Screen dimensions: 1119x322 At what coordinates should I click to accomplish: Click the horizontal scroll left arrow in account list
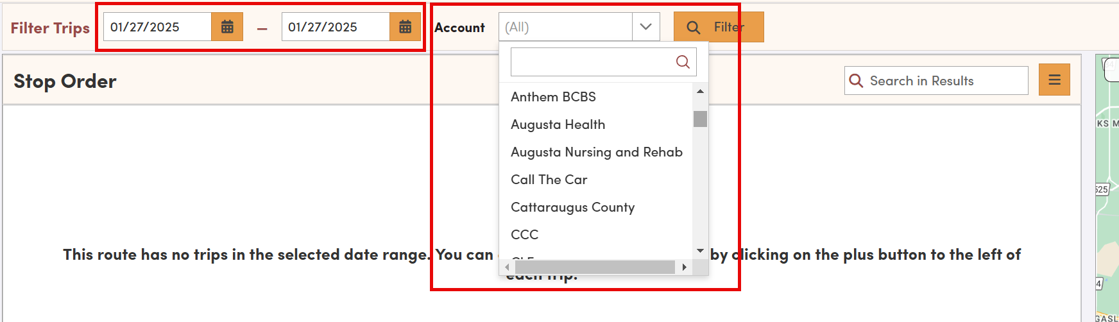[x=507, y=267]
